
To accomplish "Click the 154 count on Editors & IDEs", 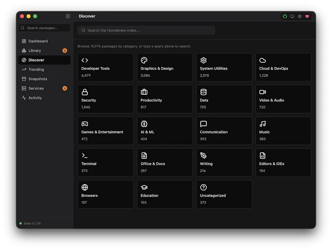I will coord(262,171).
